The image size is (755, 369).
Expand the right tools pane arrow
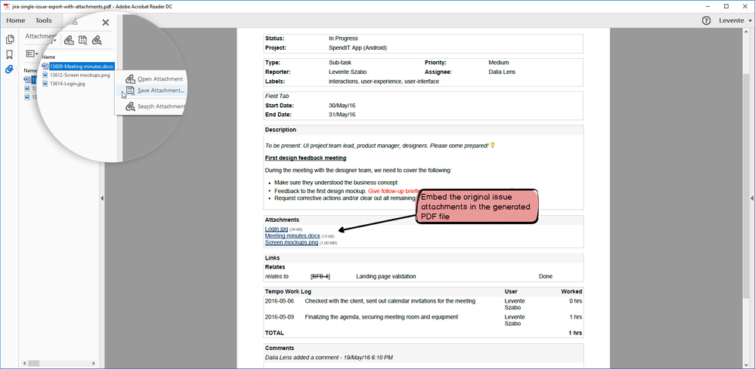click(x=752, y=198)
